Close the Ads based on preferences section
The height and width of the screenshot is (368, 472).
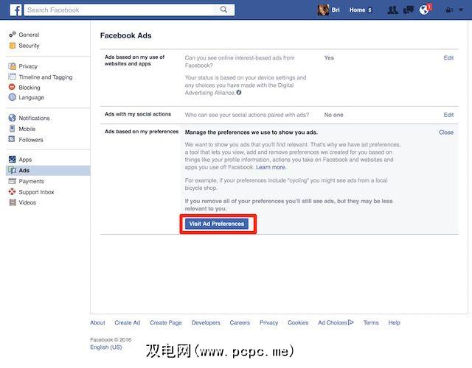pyautogui.click(x=445, y=132)
